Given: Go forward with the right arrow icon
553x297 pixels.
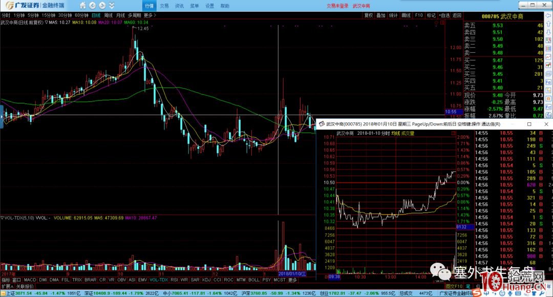Looking at the screenshot, I should coord(102,5).
